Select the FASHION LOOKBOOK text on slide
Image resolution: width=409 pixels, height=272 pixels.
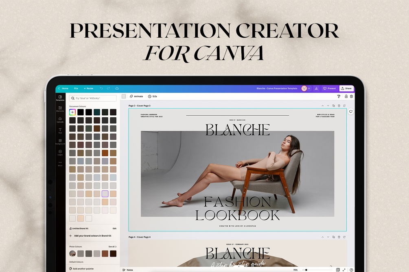(x=237, y=209)
